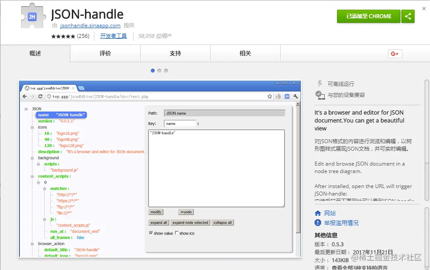This screenshot has height=270, width=430.
Task: Select the version "0.0.1.1" tree row
Action: tap(56, 121)
